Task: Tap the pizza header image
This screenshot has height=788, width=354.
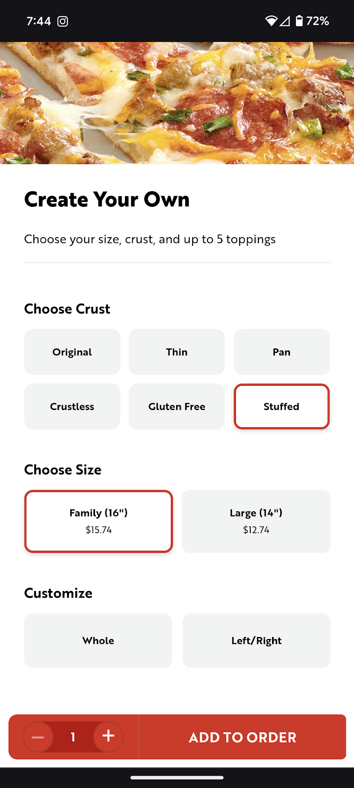Action: [177, 103]
